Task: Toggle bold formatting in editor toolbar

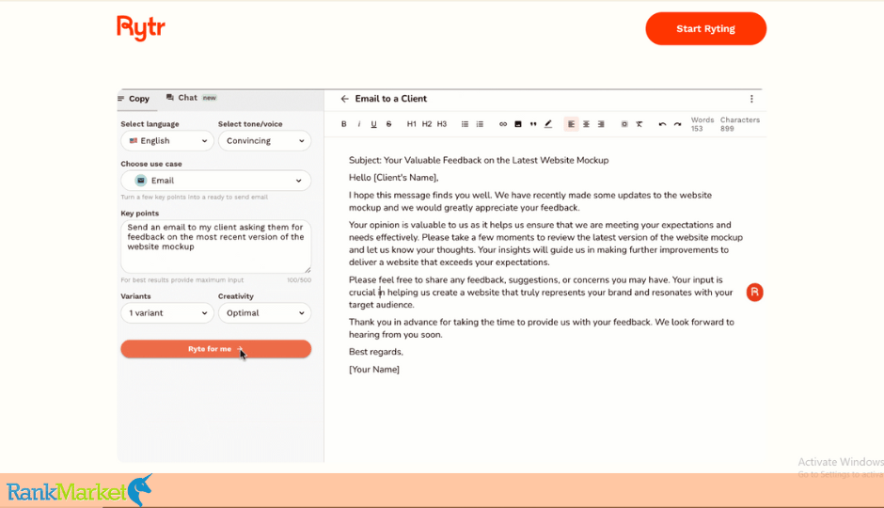Action: pyautogui.click(x=344, y=124)
